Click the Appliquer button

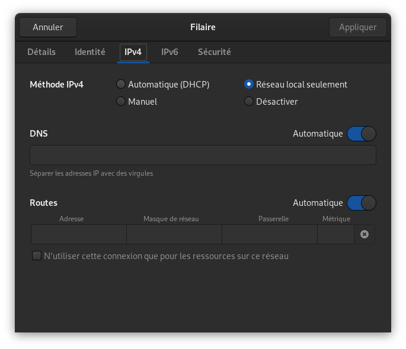[357, 27]
